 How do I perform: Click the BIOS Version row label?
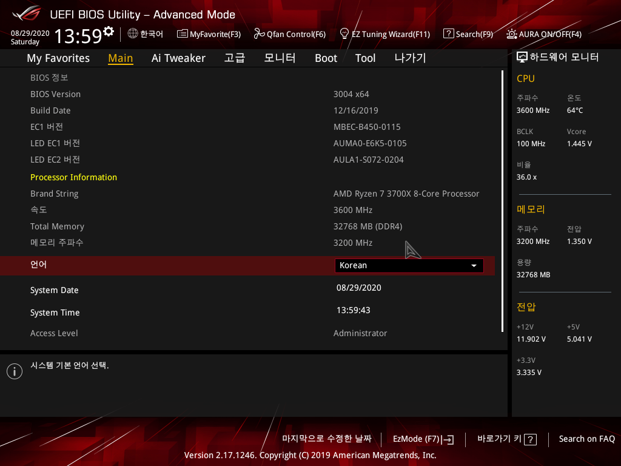(x=55, y=94)
